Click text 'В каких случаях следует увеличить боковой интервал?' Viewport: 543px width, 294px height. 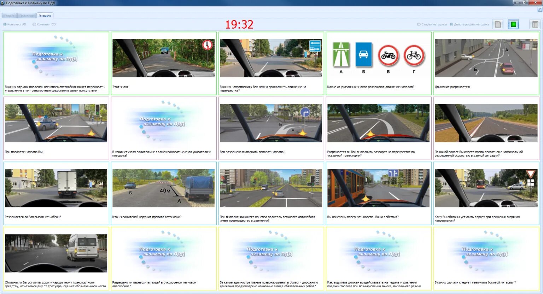pyautogui.click(x=475, y=282)
